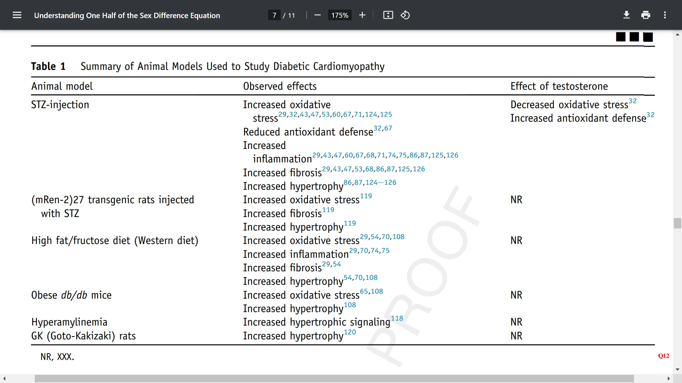Toggle fit to page view
This screenshot has width=682, height=383.
tap(388, 15)
